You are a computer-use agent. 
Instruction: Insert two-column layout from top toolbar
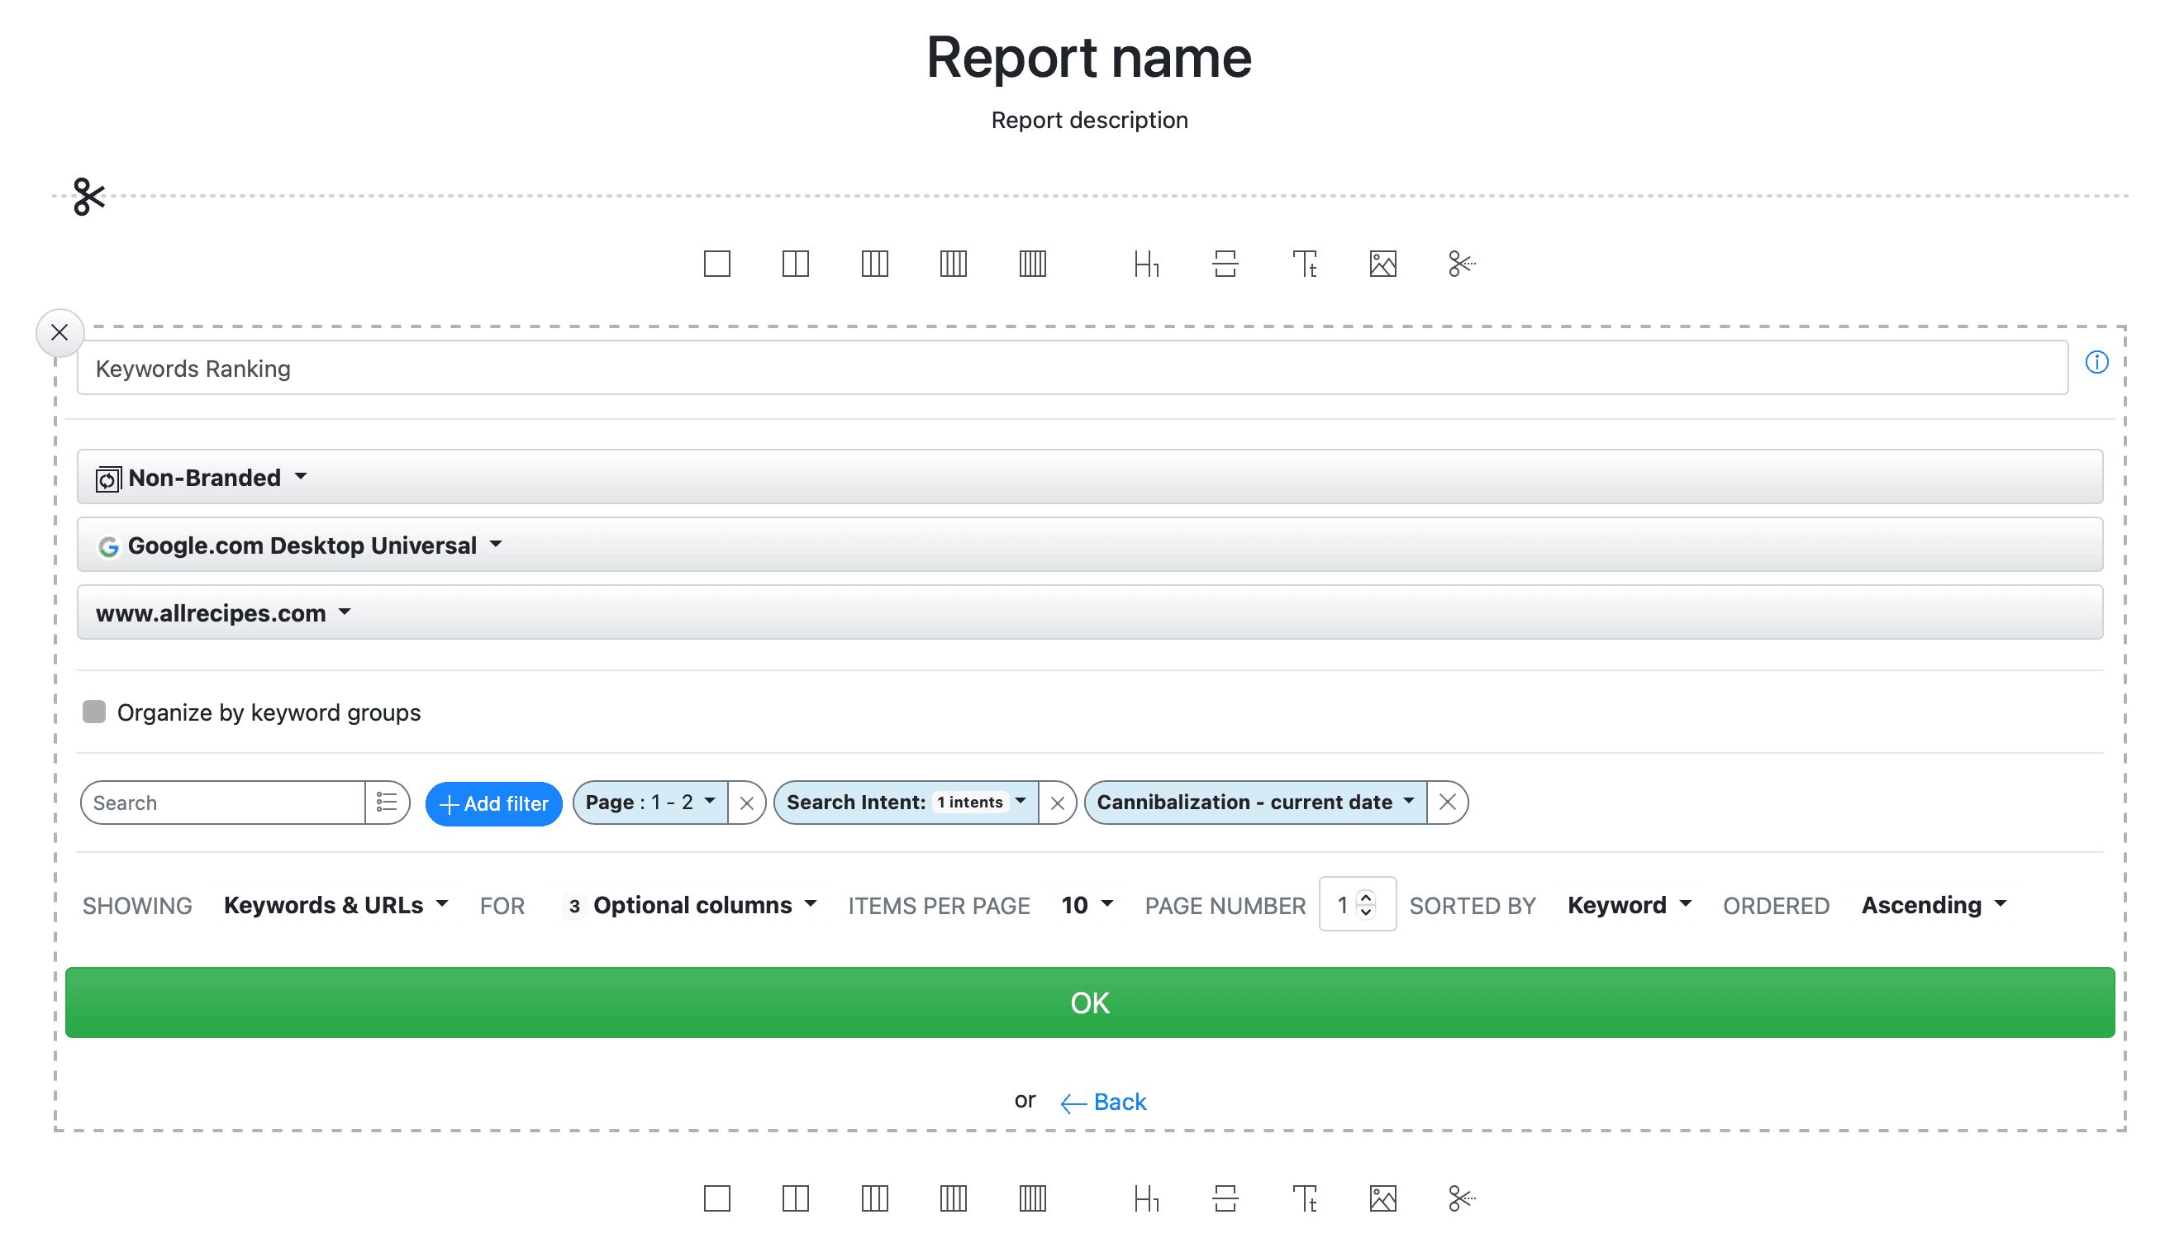pyautogui.click(x=795, y=263)
